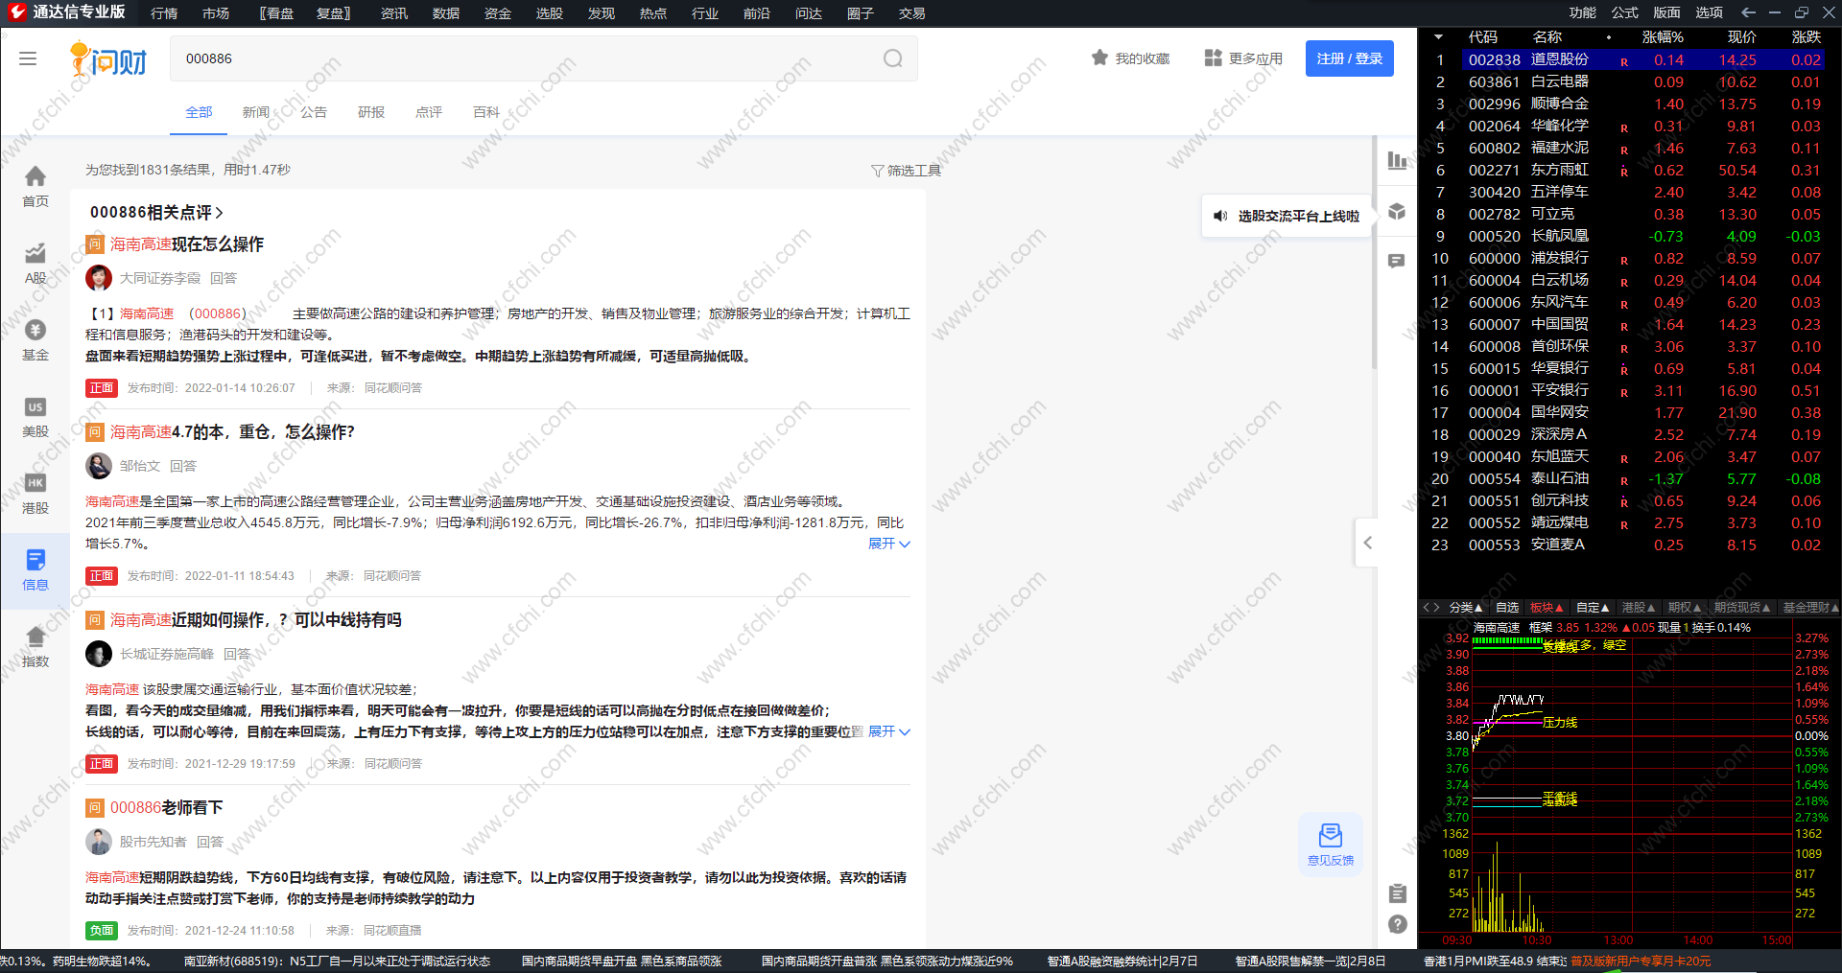Open the 港股 section in the sidebar
Image resolution: width=1842 pixels, height=973 pixels.
click(x=35, y=494)
